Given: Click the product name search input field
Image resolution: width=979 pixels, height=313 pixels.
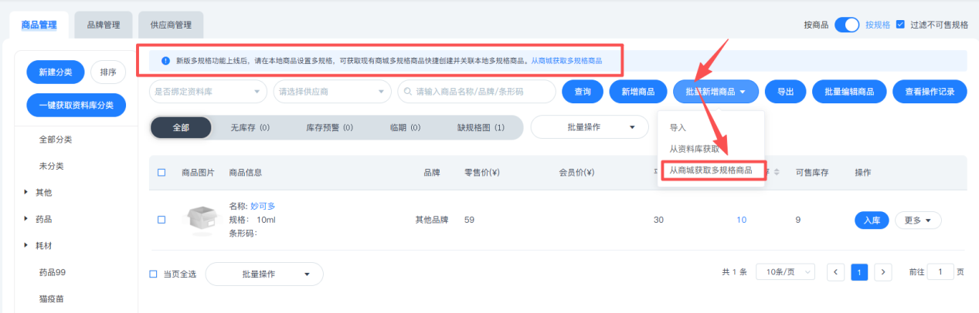Looking at the screenshot, I should (x=483, y=92).
